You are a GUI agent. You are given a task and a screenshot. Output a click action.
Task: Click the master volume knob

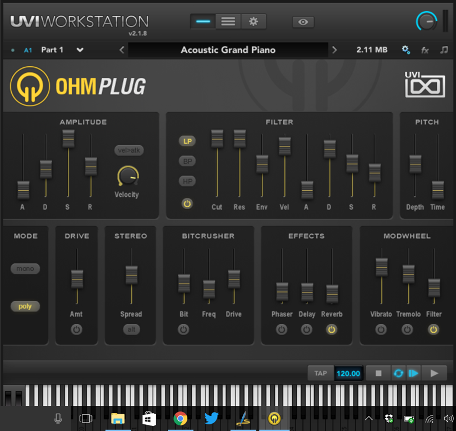(426, 21)
